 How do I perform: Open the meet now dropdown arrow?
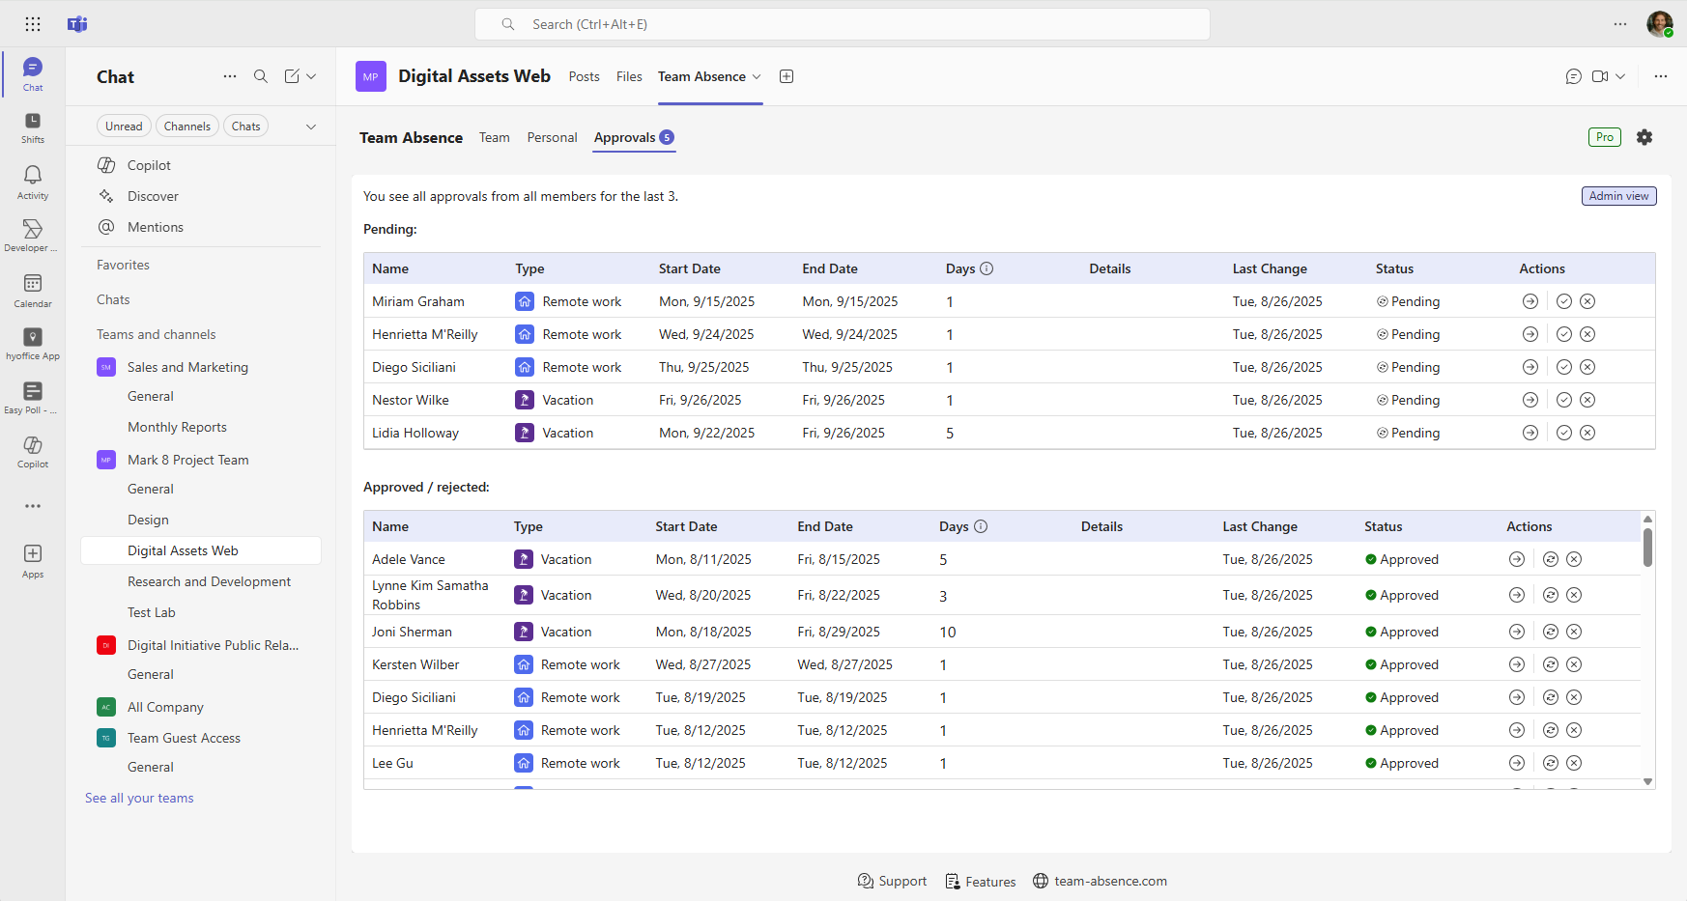coord(1620,76)
